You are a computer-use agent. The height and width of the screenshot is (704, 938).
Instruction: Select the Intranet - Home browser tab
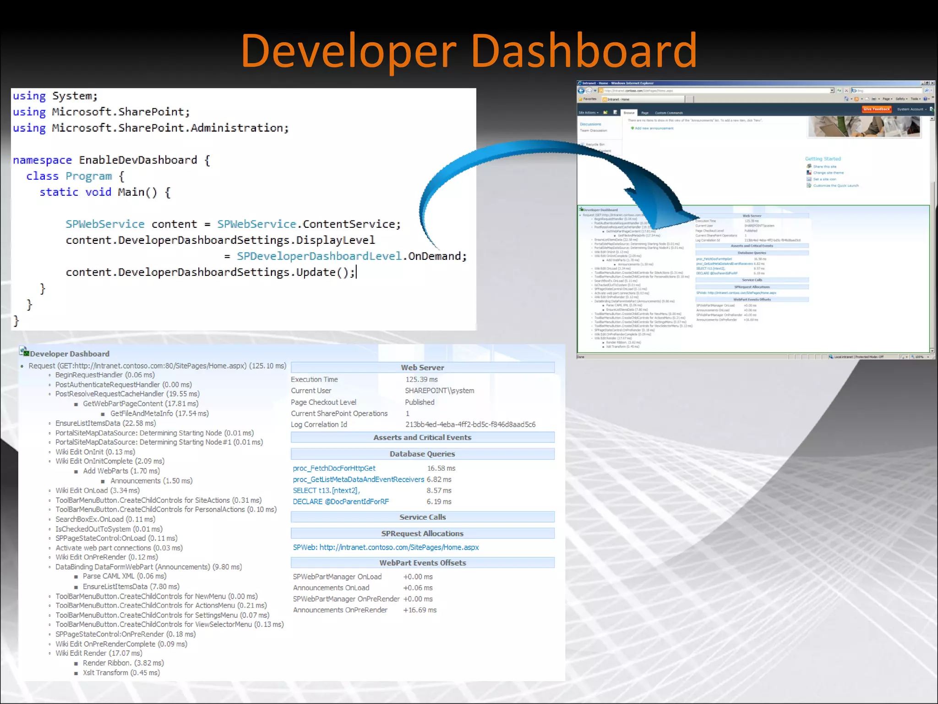[x=643, y=99]
